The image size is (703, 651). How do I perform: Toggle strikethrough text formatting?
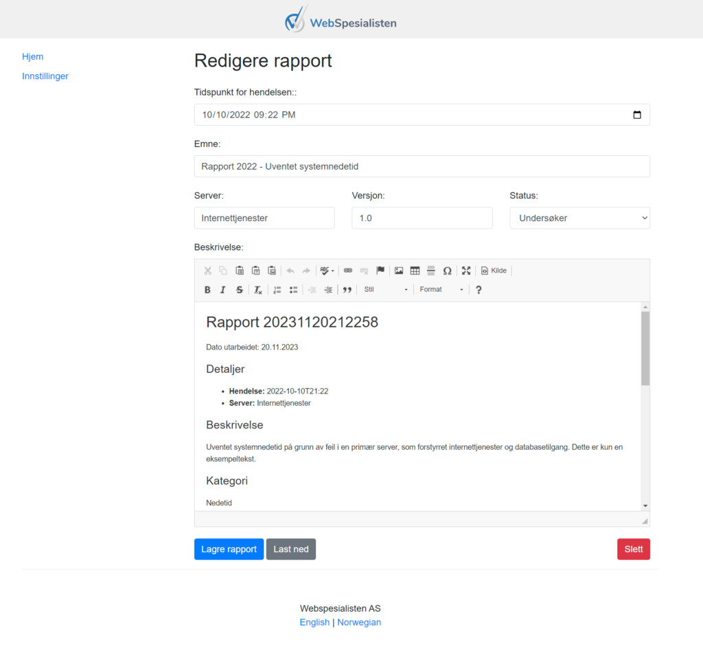[x=239, y=290]
